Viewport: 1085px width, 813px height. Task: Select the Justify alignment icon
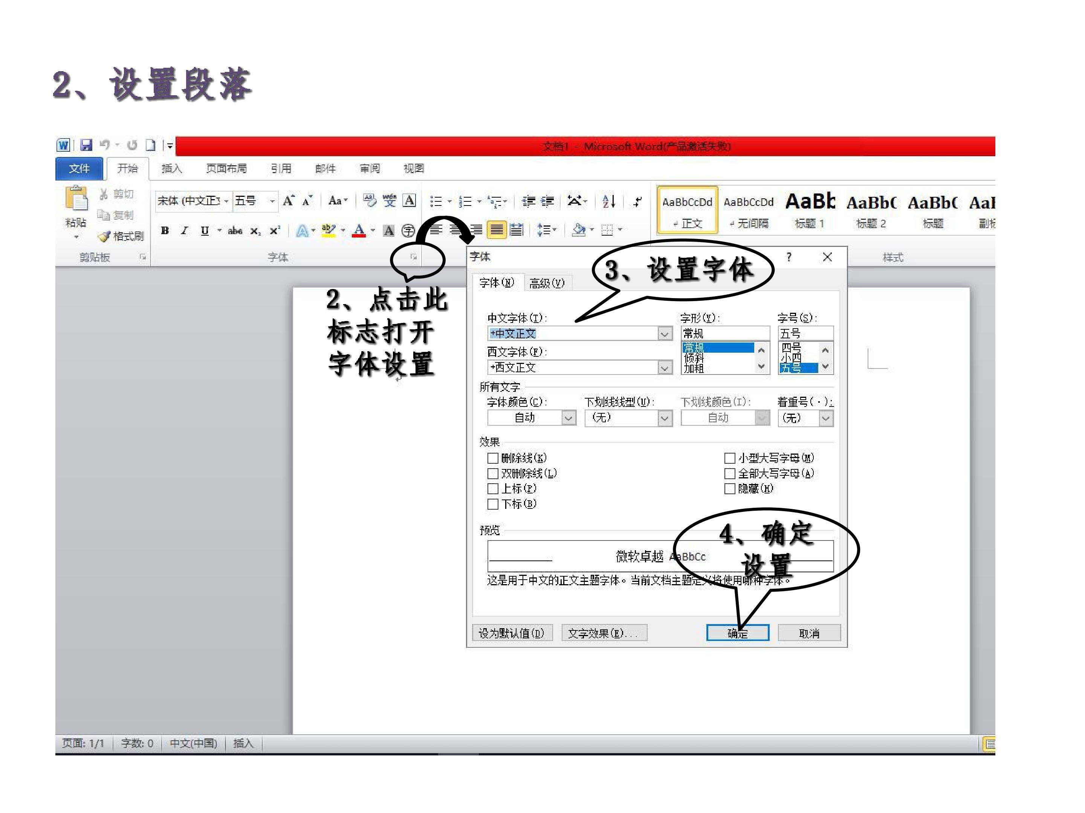coord(497,229)
